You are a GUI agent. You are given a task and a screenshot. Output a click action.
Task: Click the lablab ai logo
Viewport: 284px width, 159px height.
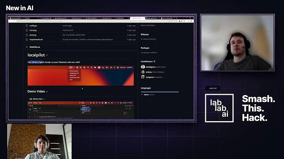pyautogui.click(x=219, y=108)
